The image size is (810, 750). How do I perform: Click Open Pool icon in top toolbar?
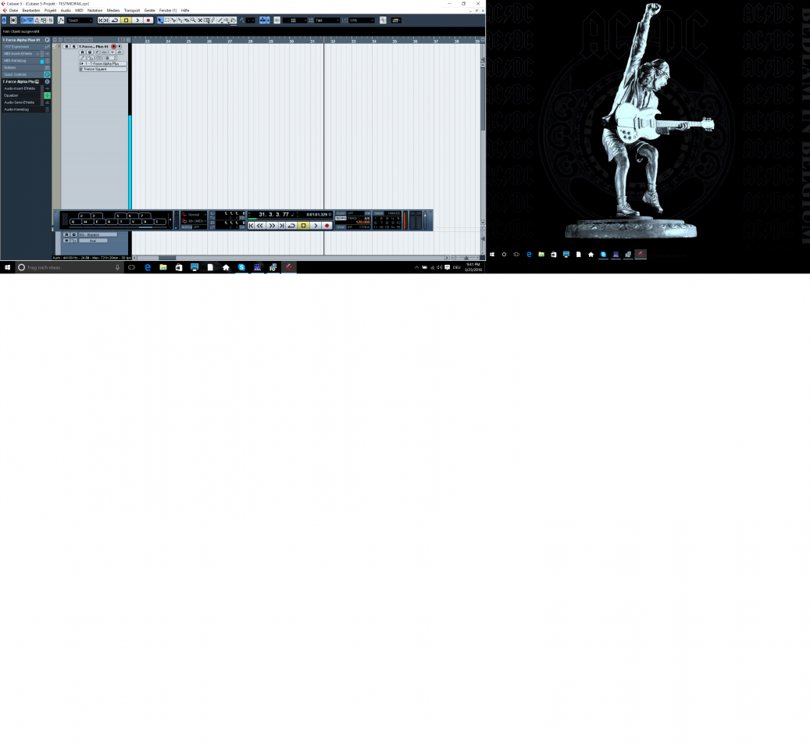44,20
